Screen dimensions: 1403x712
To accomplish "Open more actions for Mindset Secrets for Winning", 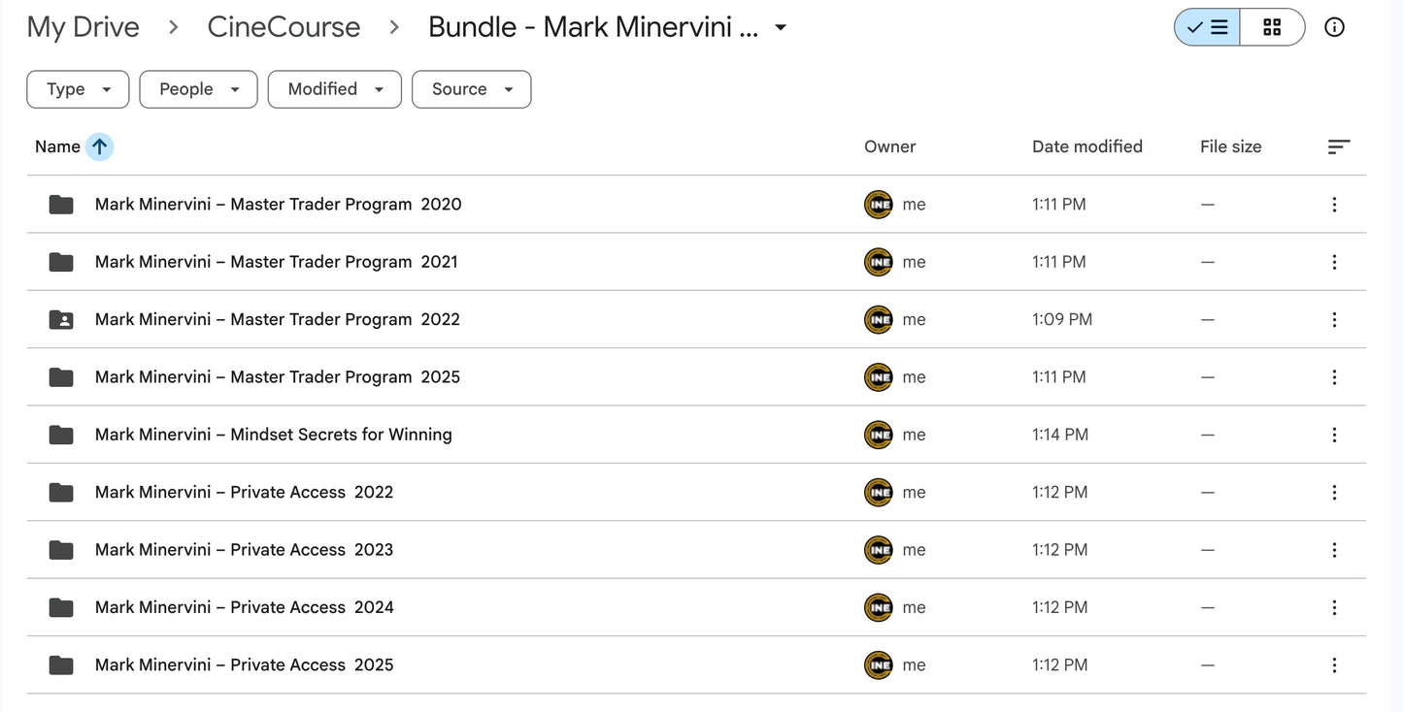I will click(x=1334, y=435).
